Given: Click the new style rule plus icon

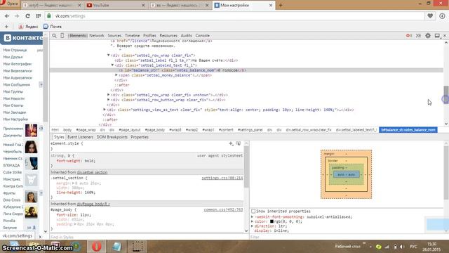Looking at the screenshot, I should (231, 143).
